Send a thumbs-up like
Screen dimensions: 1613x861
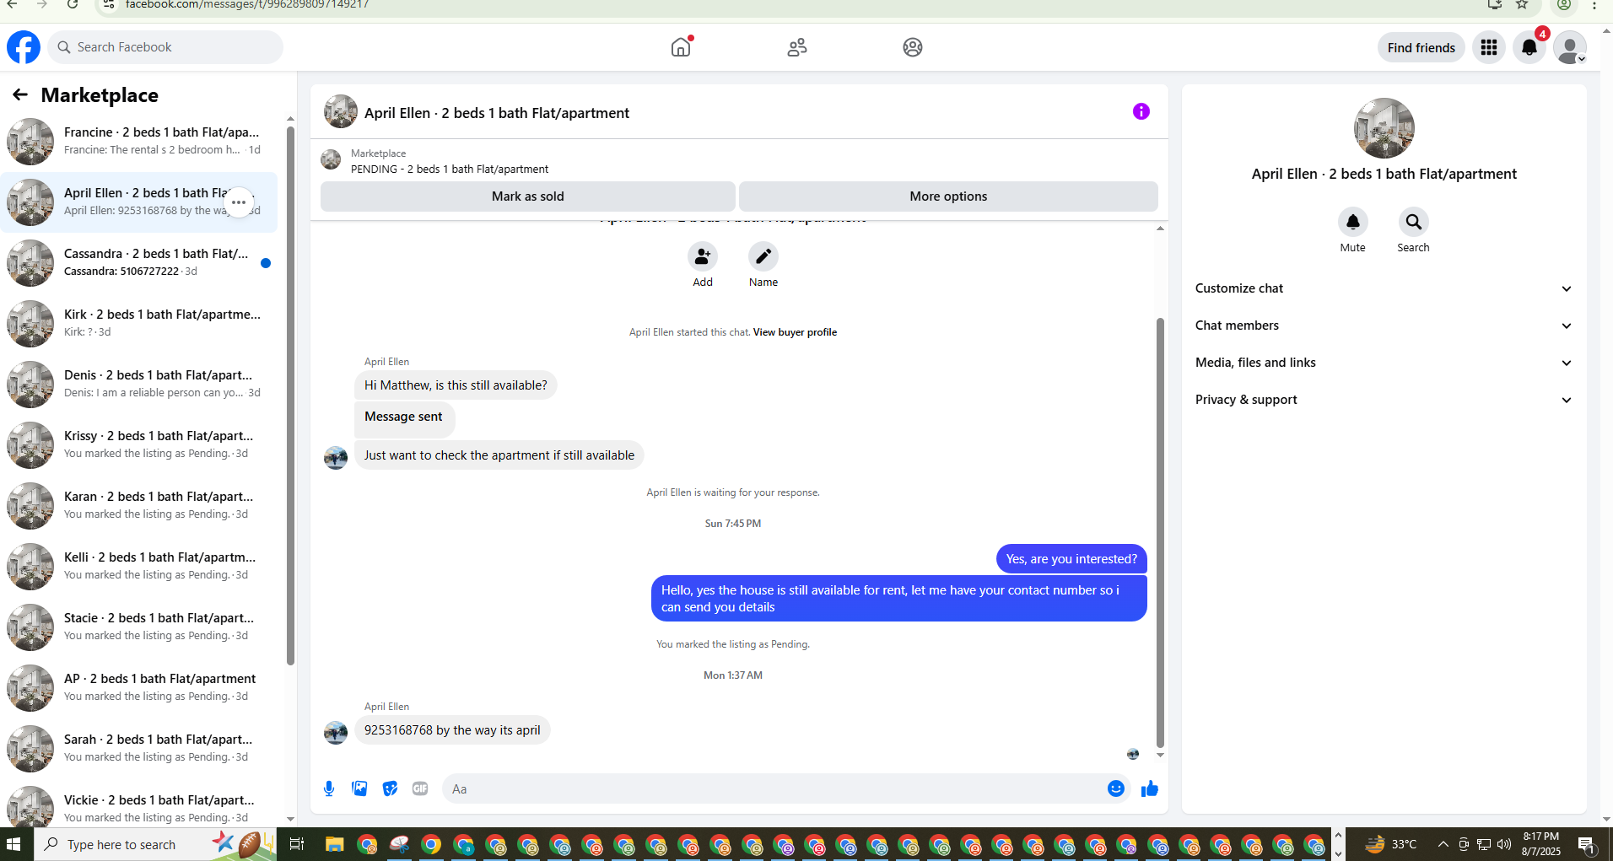click(x=1150, y=788)
